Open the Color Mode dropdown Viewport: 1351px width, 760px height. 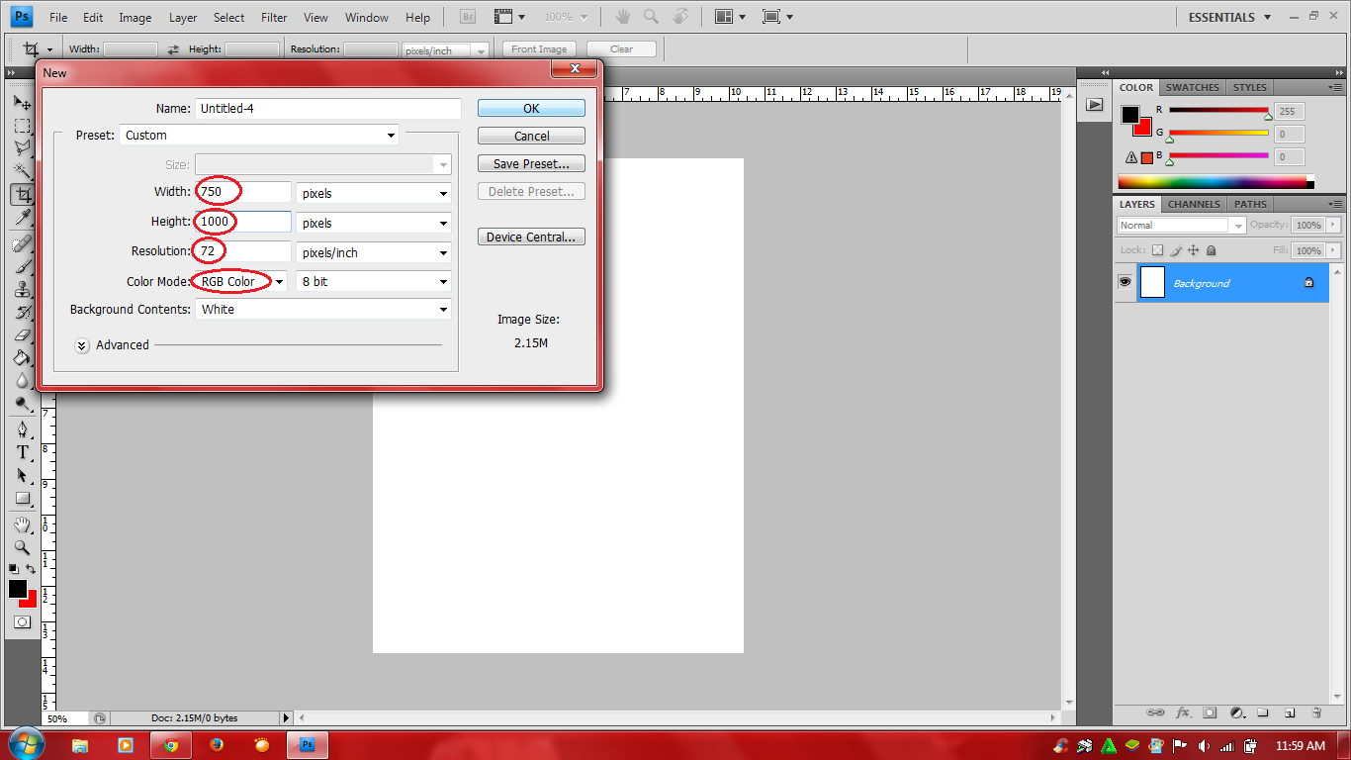pyautogui.click(x=242, y=282)
